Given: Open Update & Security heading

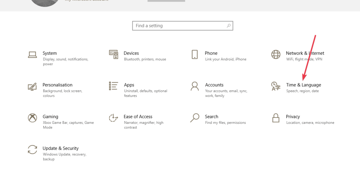Looking at the screenshot, I should point(61,148).
